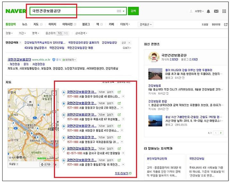The height and width of the screenshot is (183, 230).
Task: Open the 사업장민원 sub-link
Action: (38, 64)
